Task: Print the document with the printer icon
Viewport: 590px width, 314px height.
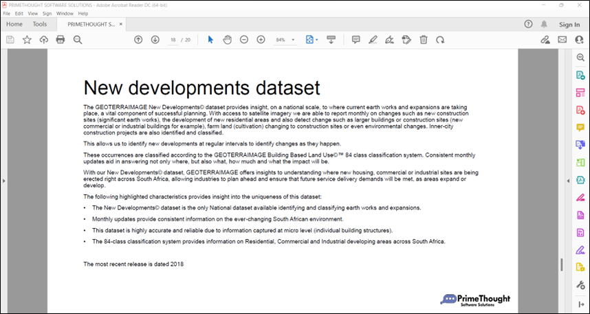Action: [x=61, y=39]
